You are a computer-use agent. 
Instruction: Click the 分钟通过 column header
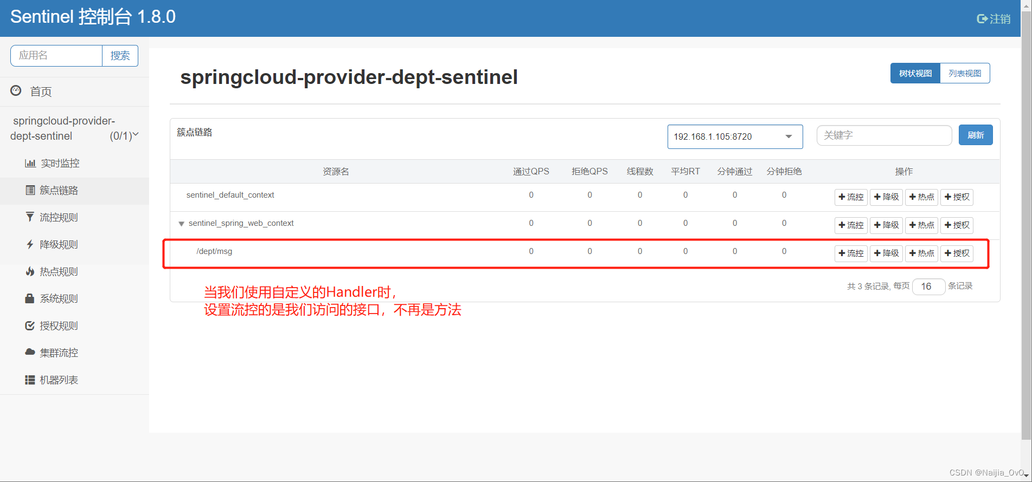[735, 172]
